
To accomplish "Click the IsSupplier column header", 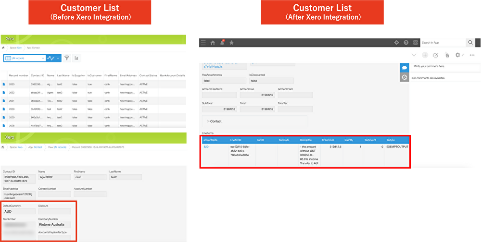I will click(78, 75).
